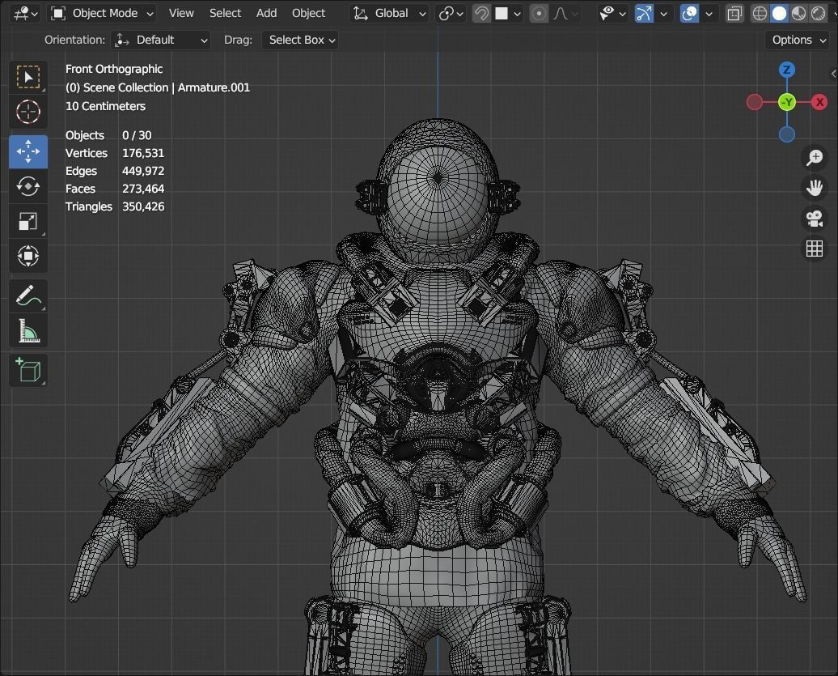Viewport: 838px width, 676px height.
Task: Open the editor type menu icon
Action: coord(26,14)
